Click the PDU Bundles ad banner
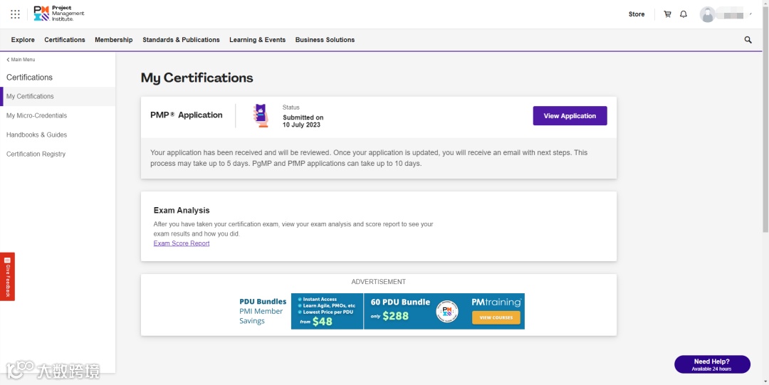 [382, 312]
